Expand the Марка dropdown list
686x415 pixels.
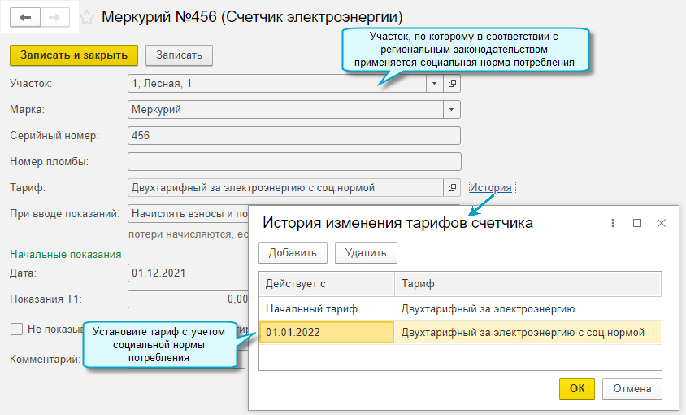(x=451, y=110)
